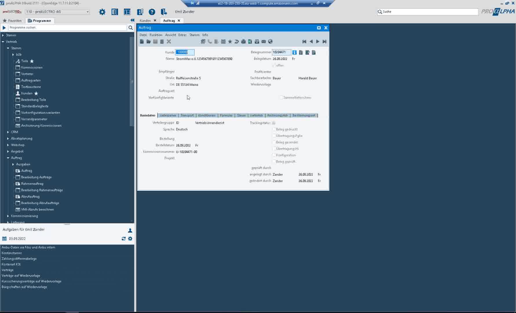Click the search magnifier next to Programme suchen
The width and height of the screenshot is (516, 313).
131,28
